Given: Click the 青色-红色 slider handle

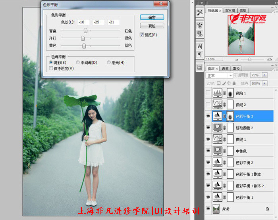Looking at the screenshot, I should [x=85, y=31].
